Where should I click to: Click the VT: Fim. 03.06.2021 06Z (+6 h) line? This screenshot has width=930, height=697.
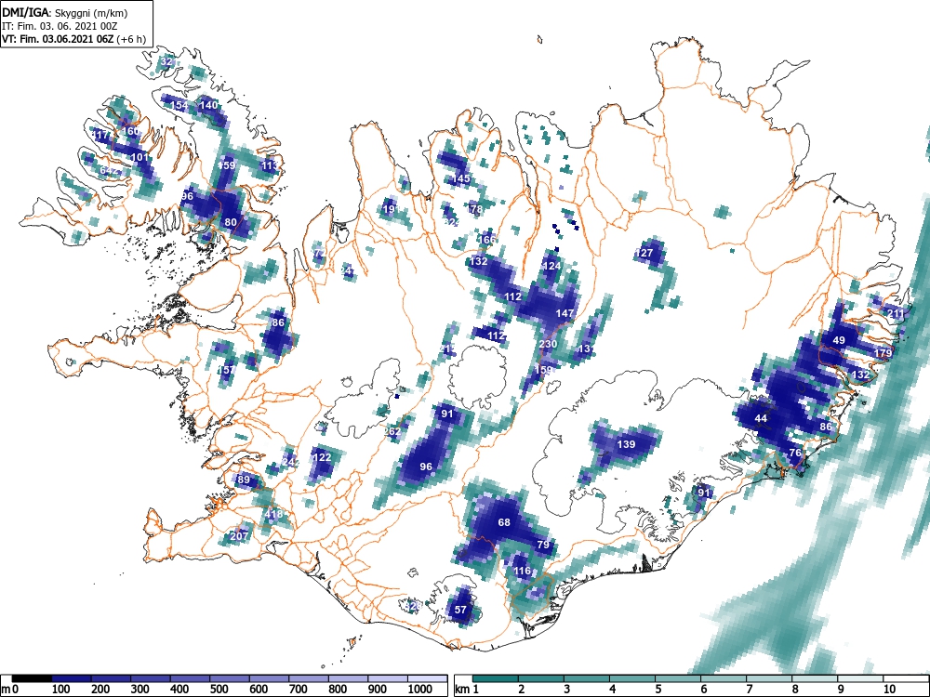(73, 39)
